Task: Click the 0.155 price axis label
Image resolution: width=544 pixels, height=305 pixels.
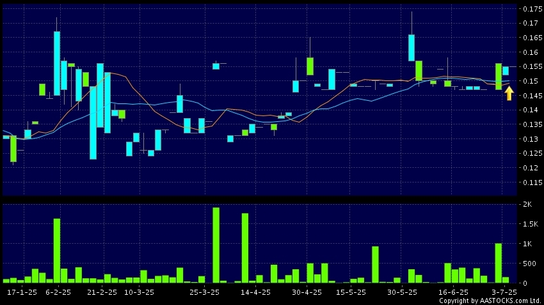Action: (532, 66)
